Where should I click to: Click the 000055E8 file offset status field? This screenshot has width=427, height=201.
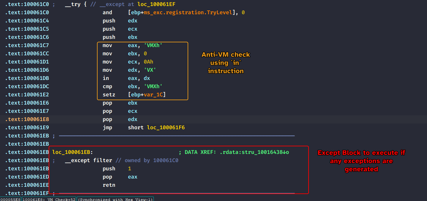[x=10, y=199]
